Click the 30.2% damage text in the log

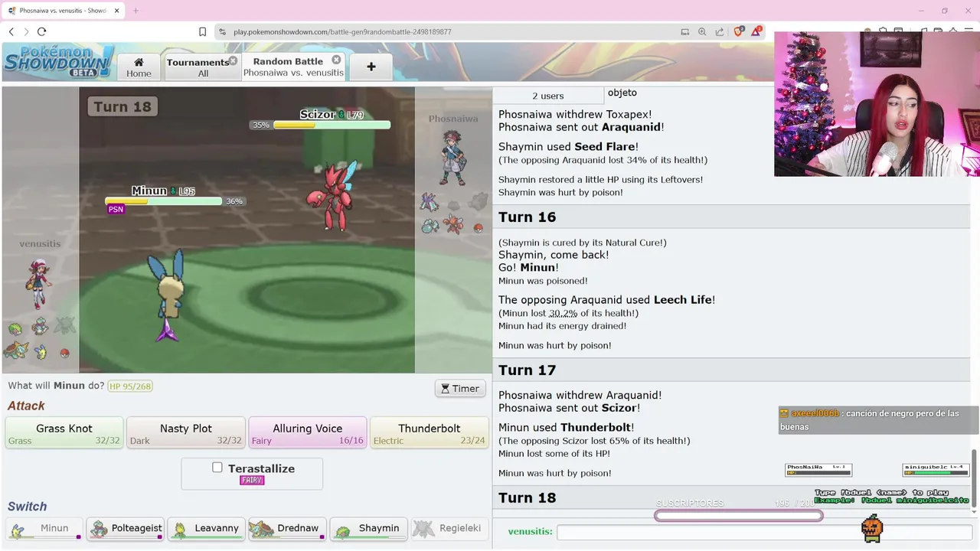click(563, 313)
